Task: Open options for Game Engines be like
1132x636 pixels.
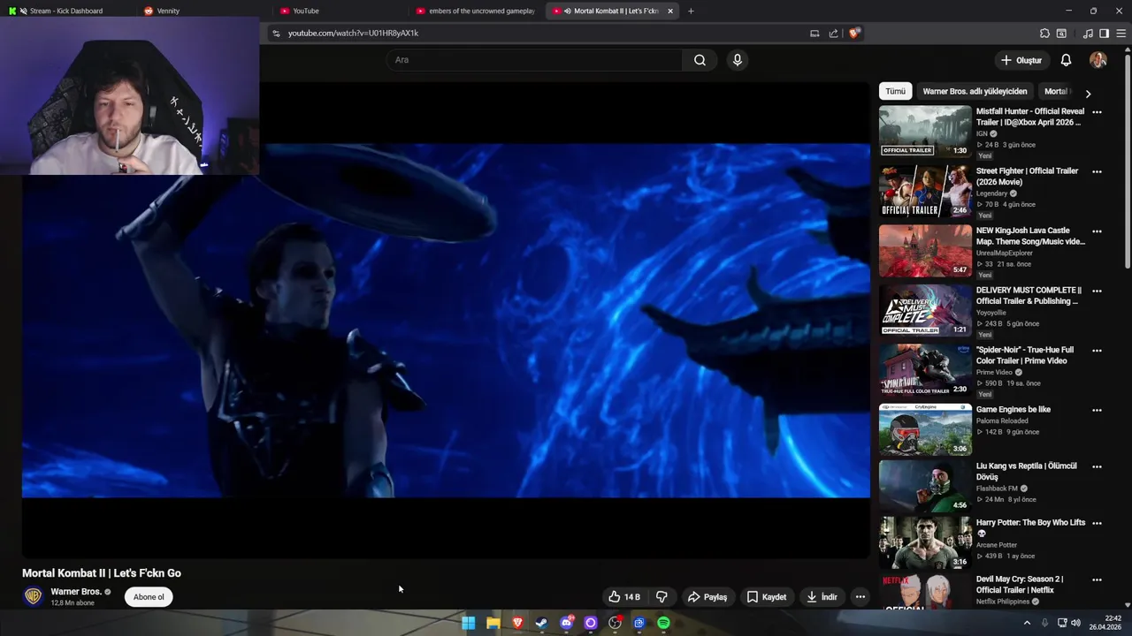Action: (x=1097, y=410)
